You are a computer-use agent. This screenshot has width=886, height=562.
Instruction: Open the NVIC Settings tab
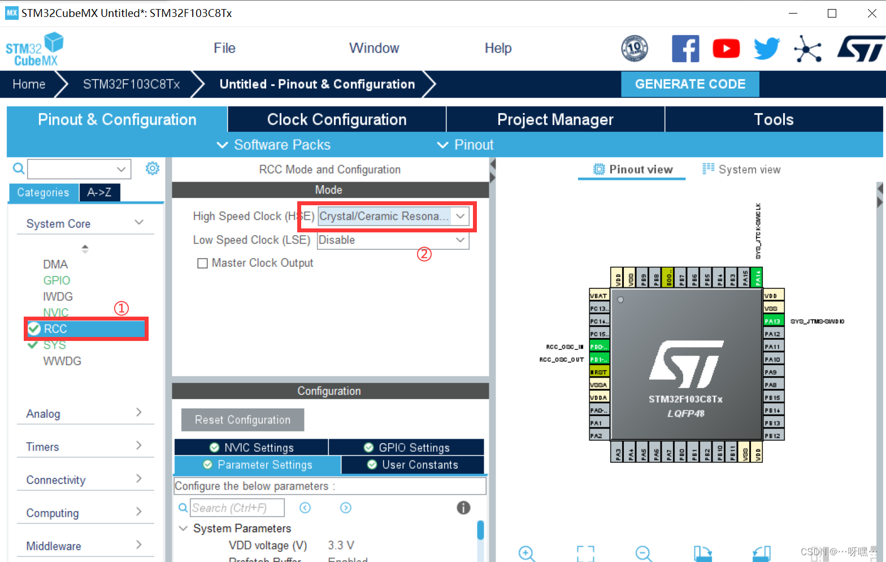251,447
